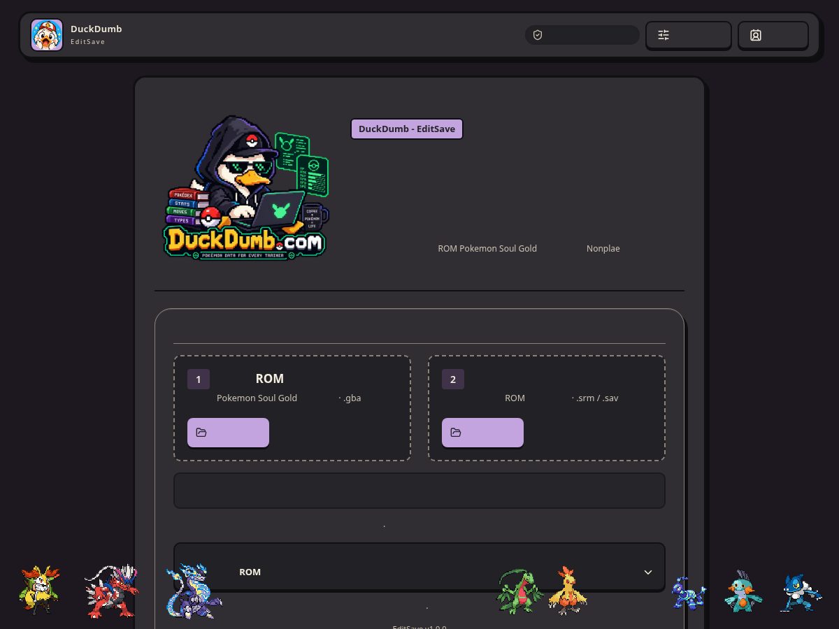Click 'Pokemon Soul Gold' text in step 1

click(257, 398)
